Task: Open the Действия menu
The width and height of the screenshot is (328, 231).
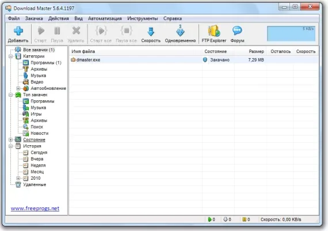Action: click(59, 18)
